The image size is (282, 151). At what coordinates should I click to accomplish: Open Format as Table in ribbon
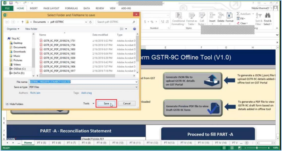point(192,19)
